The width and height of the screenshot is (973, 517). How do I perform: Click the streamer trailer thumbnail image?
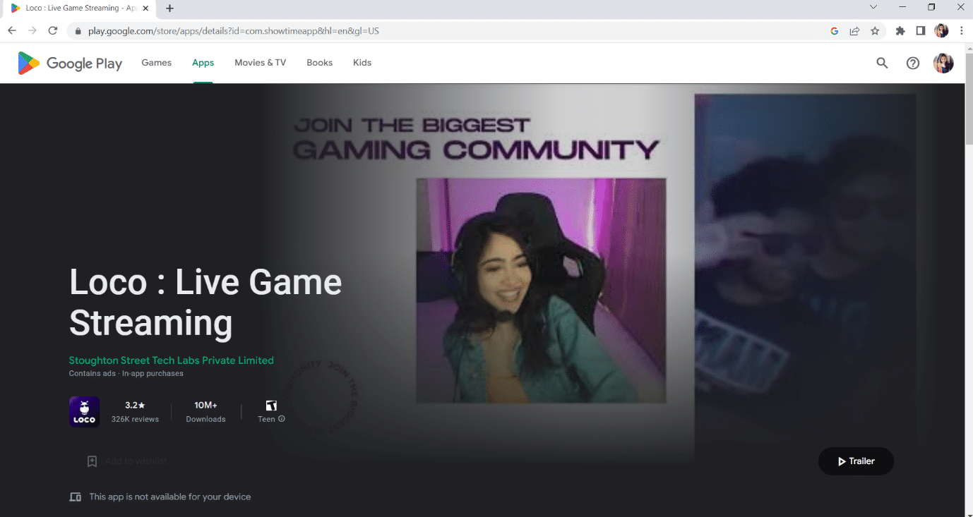[x=541, y=290]
